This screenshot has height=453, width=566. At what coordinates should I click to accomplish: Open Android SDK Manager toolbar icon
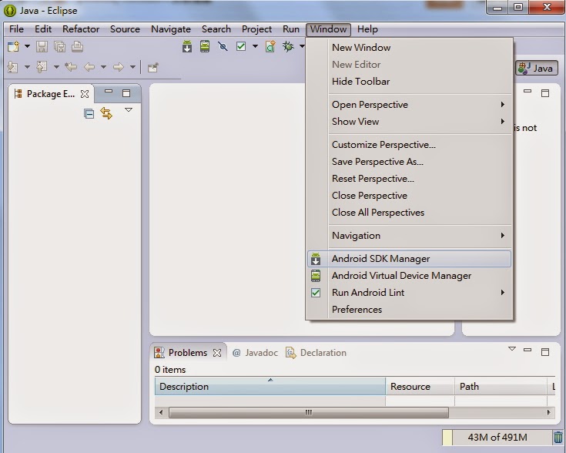pos(187,46)
